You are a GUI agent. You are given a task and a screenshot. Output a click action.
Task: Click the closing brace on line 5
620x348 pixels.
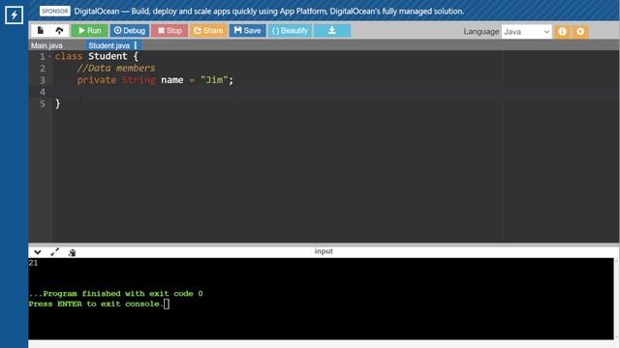click(58, 103)
